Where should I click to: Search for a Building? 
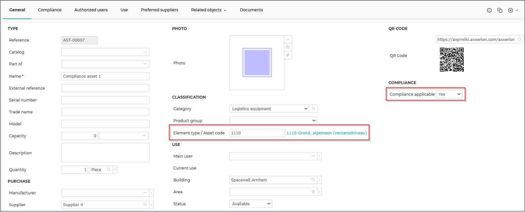[x=313, y=180]
